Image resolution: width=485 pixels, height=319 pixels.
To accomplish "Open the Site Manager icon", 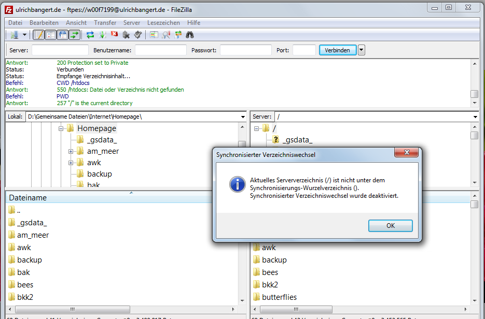I will (14, 35).
